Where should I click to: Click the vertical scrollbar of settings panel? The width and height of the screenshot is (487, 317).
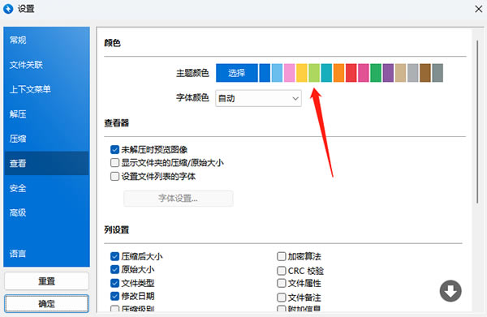pos(478,122)
